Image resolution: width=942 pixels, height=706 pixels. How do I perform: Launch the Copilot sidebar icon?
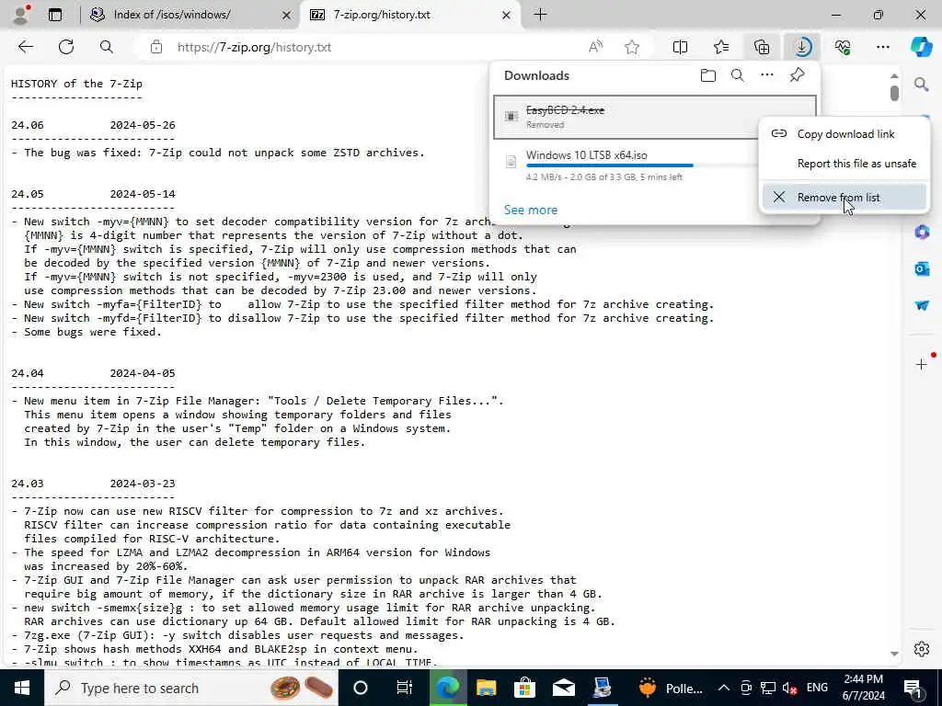(x=921, y=47)
